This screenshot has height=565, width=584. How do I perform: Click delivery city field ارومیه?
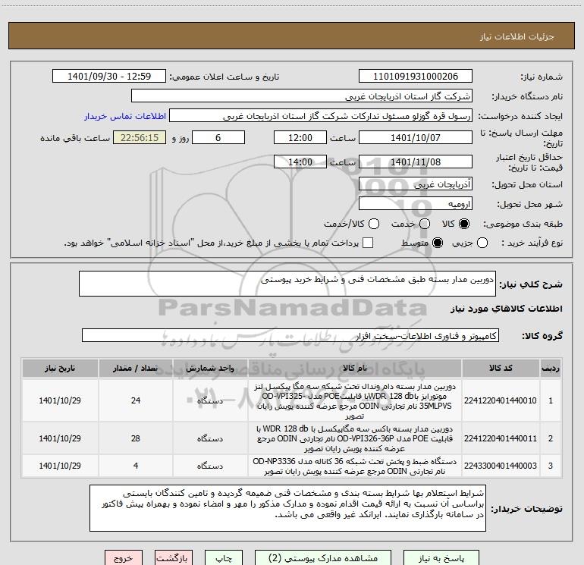click(416, 204)
